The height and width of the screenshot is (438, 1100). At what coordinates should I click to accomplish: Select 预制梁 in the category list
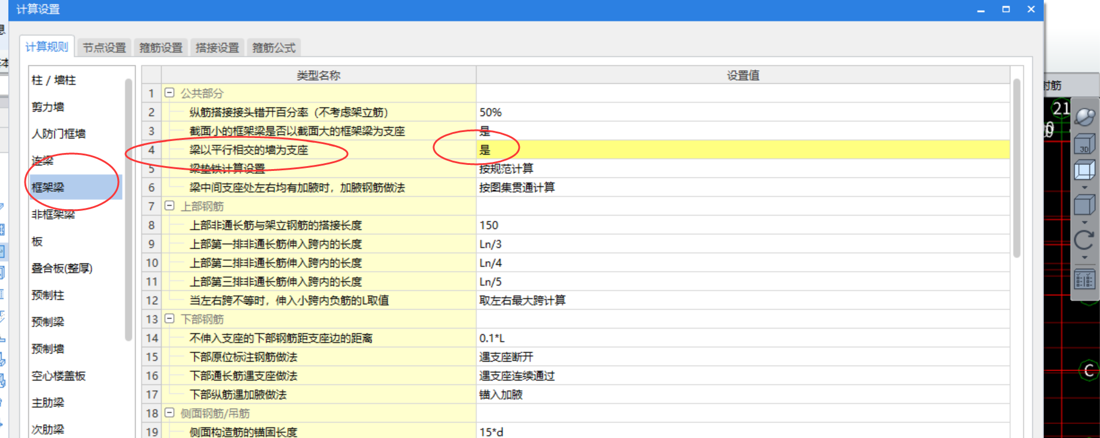click(48, 322)
